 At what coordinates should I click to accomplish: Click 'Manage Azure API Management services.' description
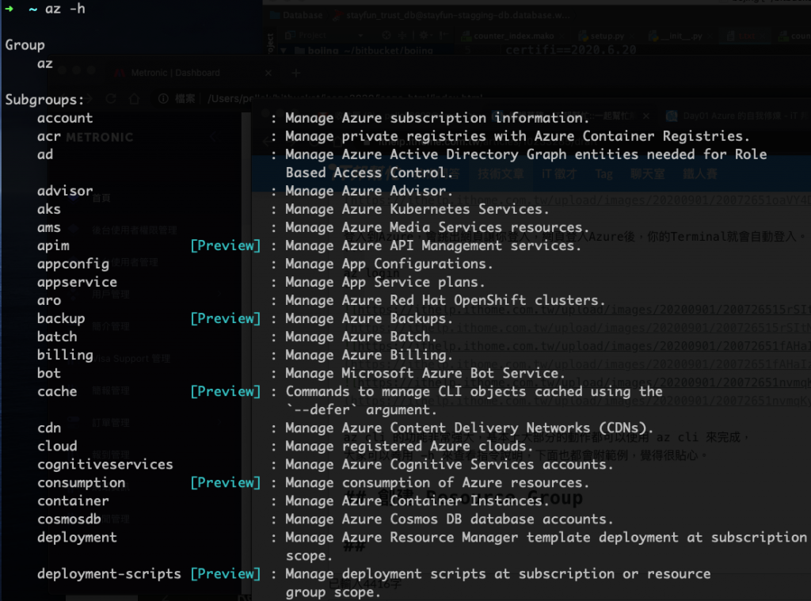(433, 245)
